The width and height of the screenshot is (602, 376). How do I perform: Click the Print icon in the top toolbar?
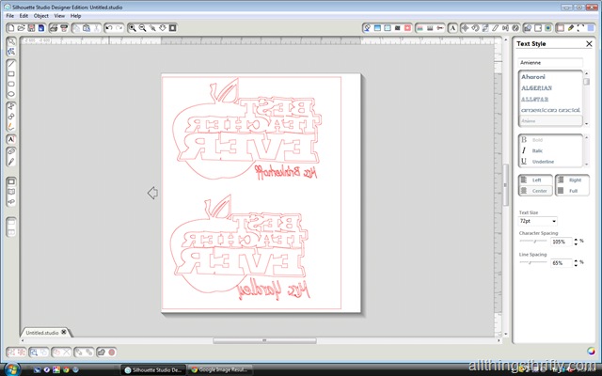54,28
